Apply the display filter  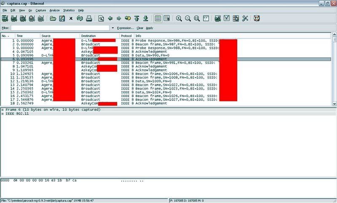tap(150, 28)
